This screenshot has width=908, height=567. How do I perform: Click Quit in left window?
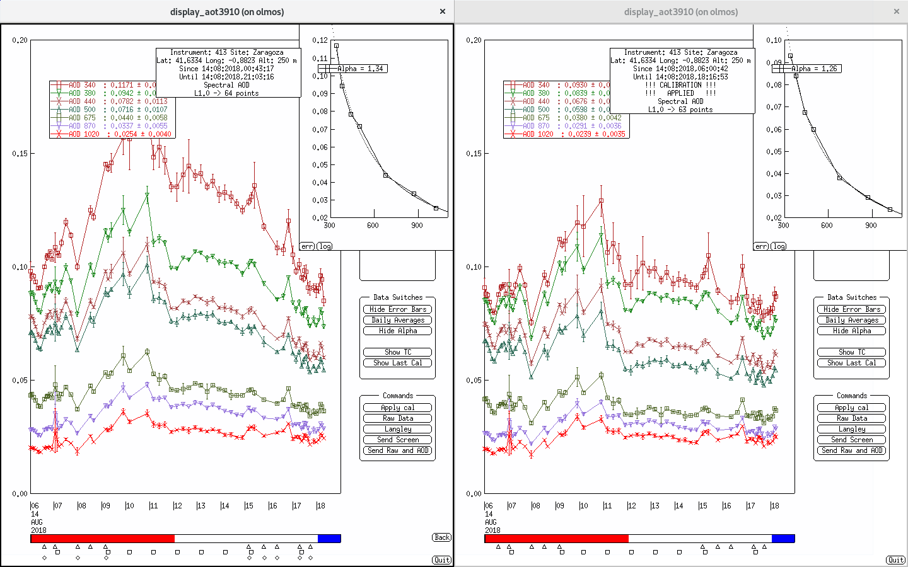click(x=442, y=560)
